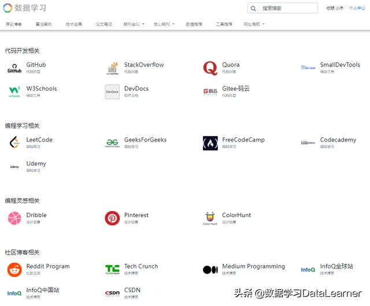Open the 技术进展 nav item
370x306 pixels.
74,24
